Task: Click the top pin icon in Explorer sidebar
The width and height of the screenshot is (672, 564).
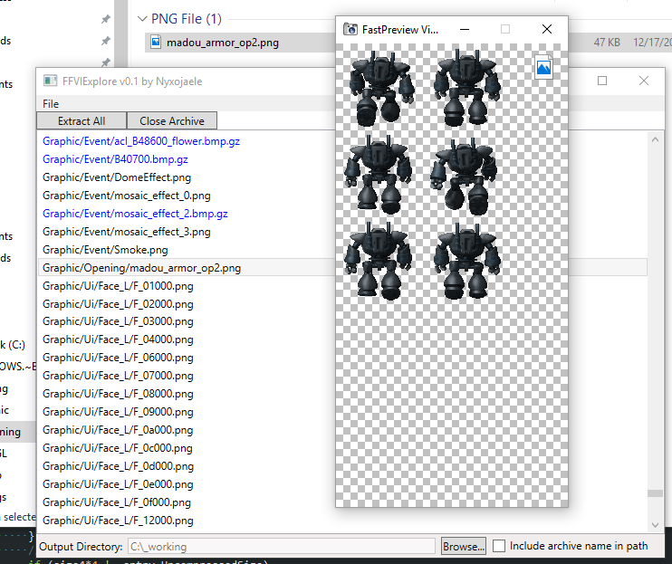Action: click(105, 19)
